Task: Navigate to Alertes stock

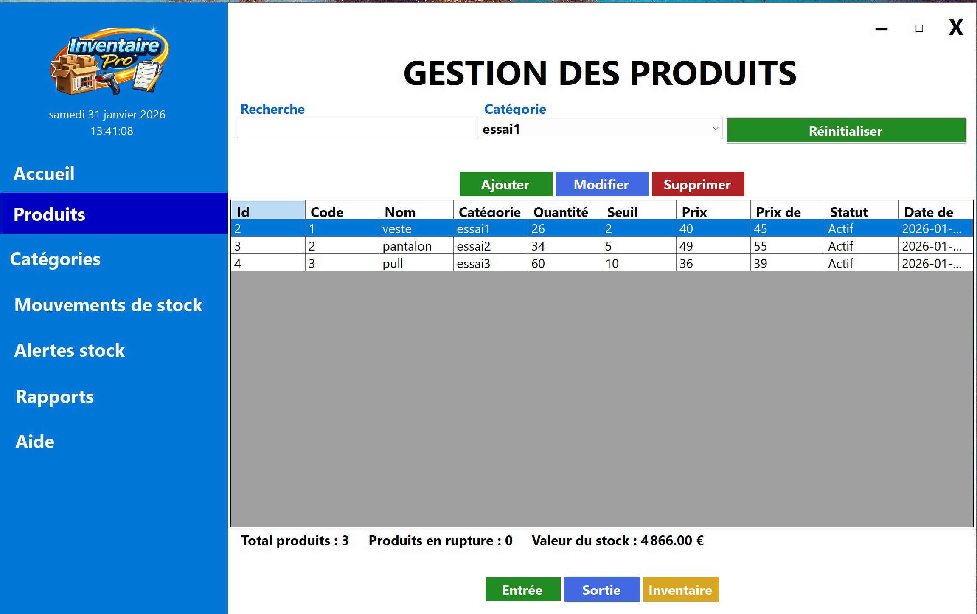Action: click(x=70, y=351)
